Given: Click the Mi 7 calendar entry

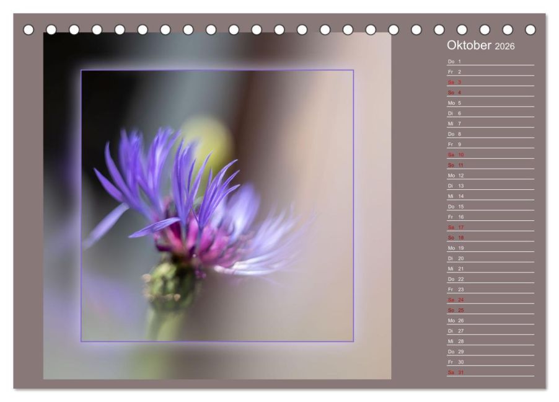Looking at the screenshot, I should (490, 123).
